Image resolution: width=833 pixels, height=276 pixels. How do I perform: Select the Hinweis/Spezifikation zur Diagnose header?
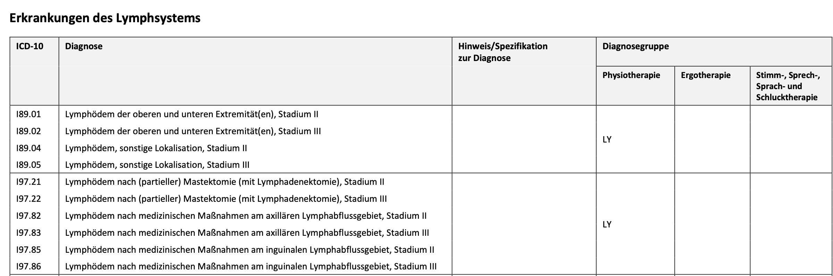(503, 52)
